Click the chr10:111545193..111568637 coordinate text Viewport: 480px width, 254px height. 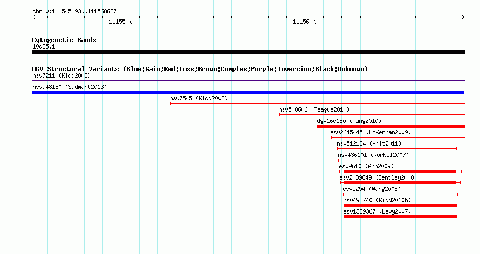pyautogui.click(x=74, y=11)
